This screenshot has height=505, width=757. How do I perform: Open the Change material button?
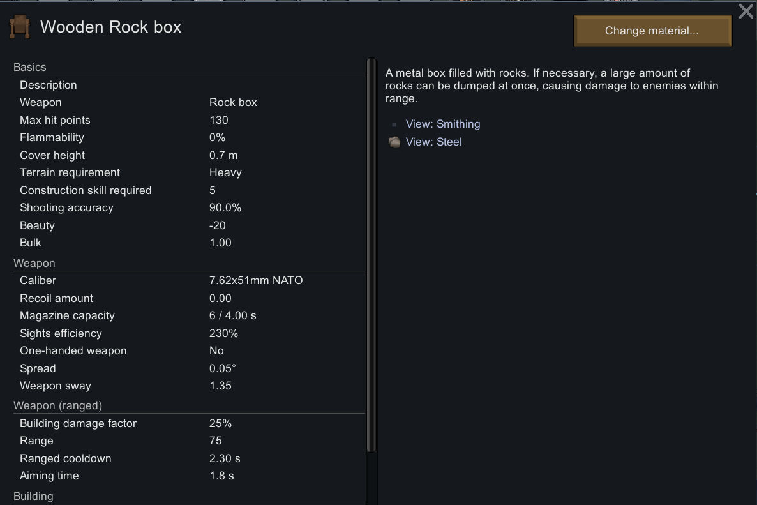tap(652, 31)
